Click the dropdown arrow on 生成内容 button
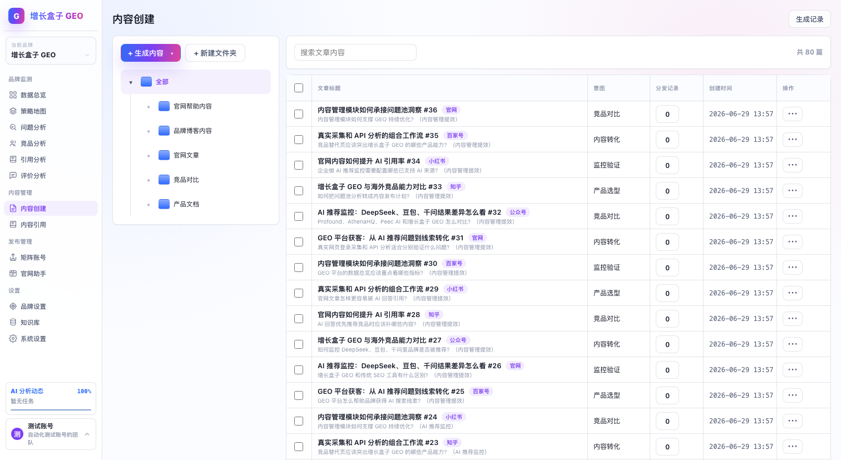 pyautogui.click(x=172, y=53)
